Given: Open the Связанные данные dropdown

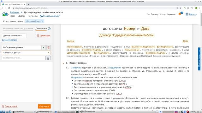Looking at the screenshot, I should (x=26, y=53).
